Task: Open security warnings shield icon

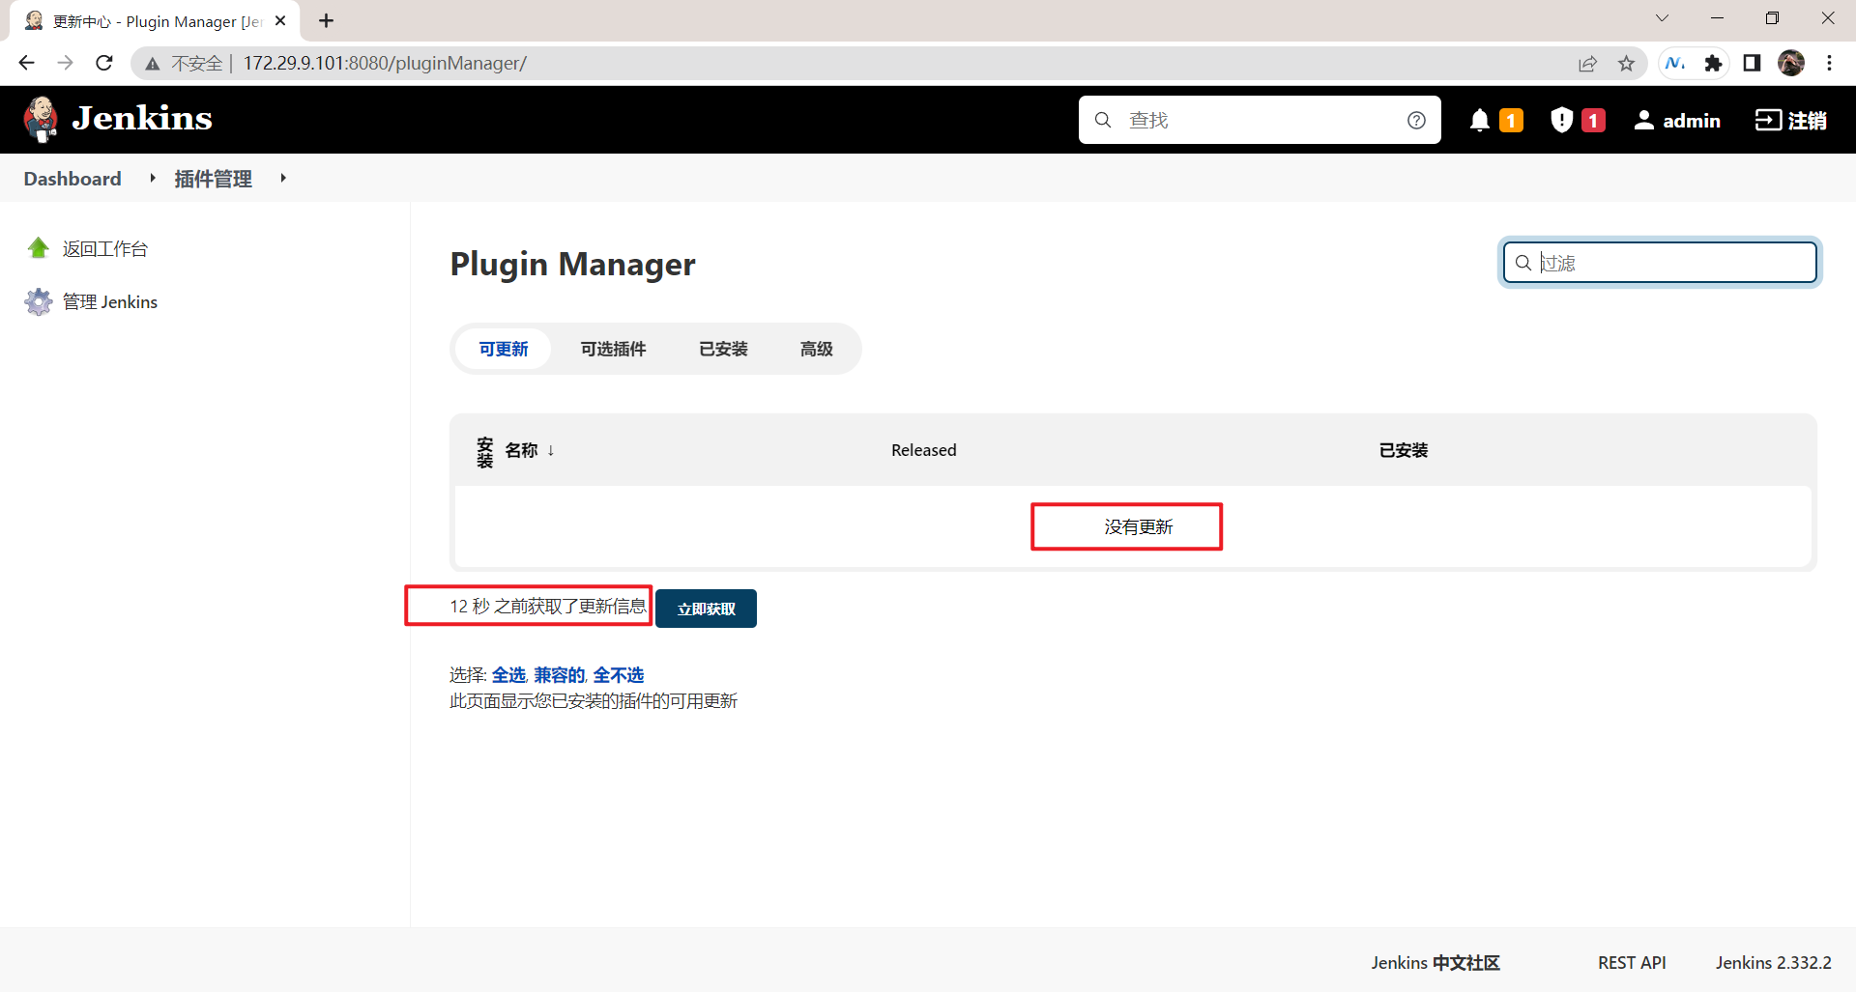Action: 1561,120
